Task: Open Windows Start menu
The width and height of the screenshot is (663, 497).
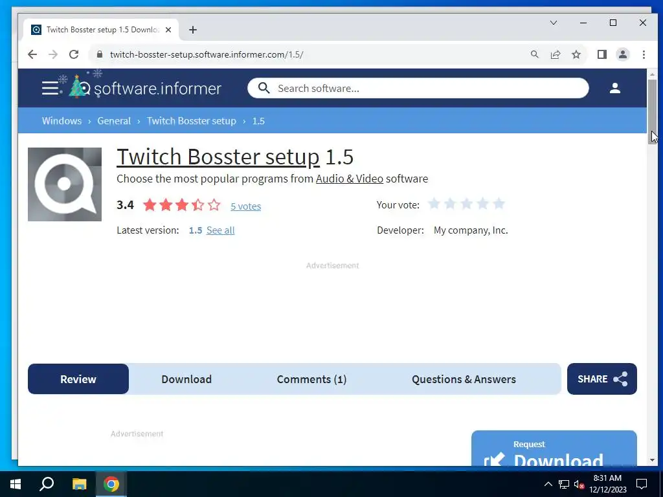Action: coord(16,484)
